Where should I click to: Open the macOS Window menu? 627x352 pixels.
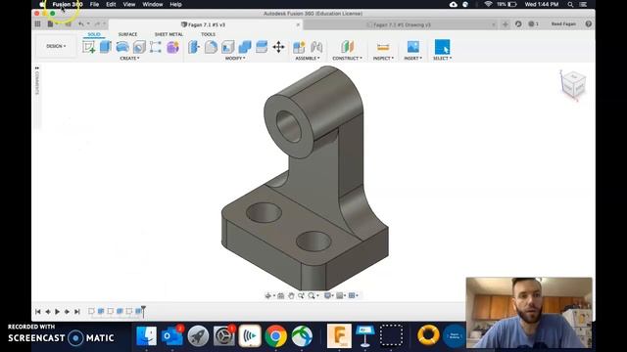[153, 4]
